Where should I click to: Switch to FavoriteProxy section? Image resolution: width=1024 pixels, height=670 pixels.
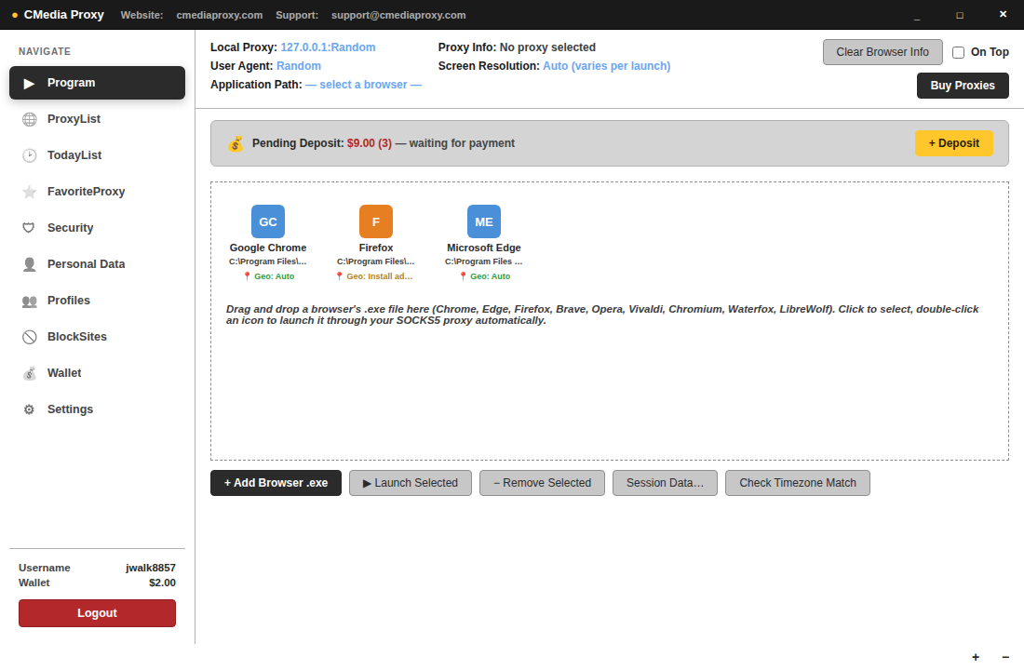(x=87, y=192)
